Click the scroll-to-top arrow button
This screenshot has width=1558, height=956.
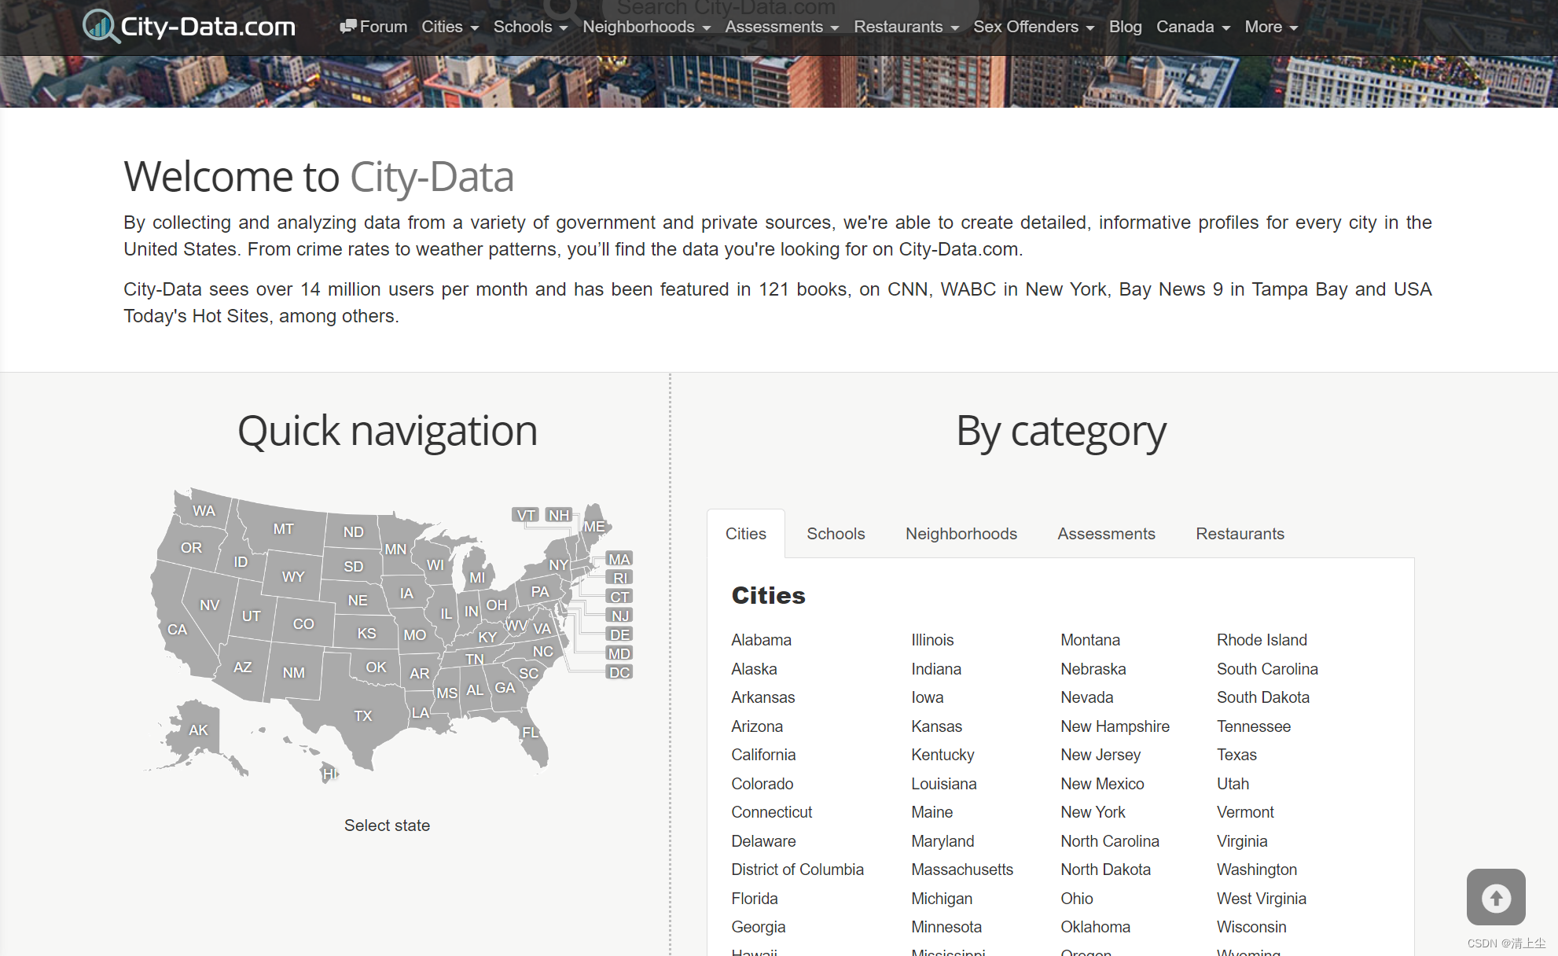coord(1496,897)
